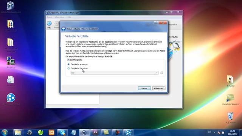This screenshot has height=136, width=242.
Task: Open the disk image chooser folder icon
Action: [x=161, y=73]
